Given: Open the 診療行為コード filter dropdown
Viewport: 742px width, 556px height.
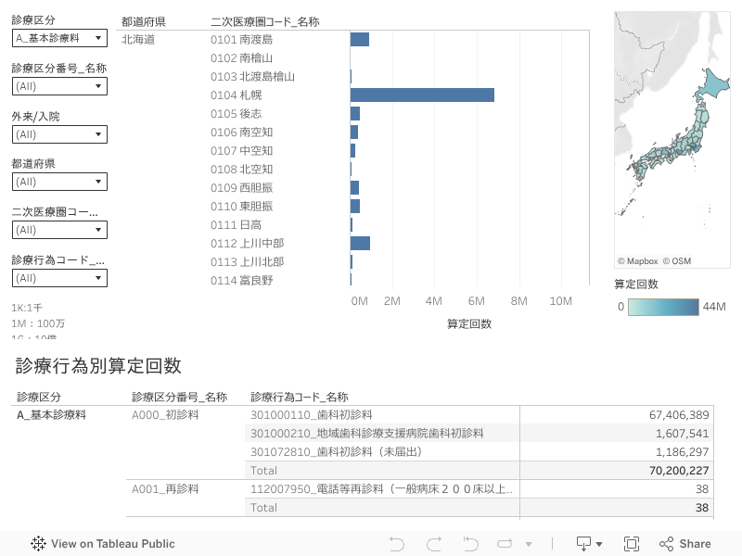Looking at the screenshot, I should pos(59,278).
